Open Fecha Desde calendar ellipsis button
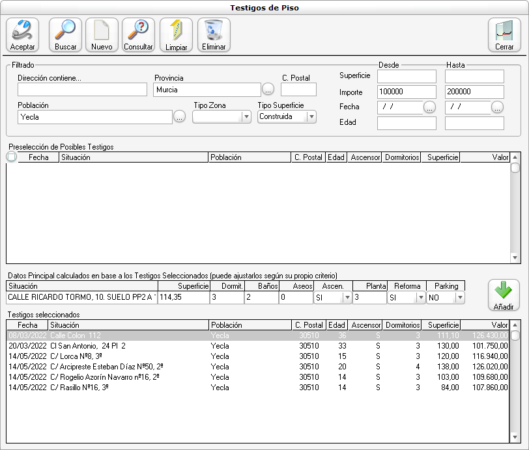 click(x=429, y=108)
